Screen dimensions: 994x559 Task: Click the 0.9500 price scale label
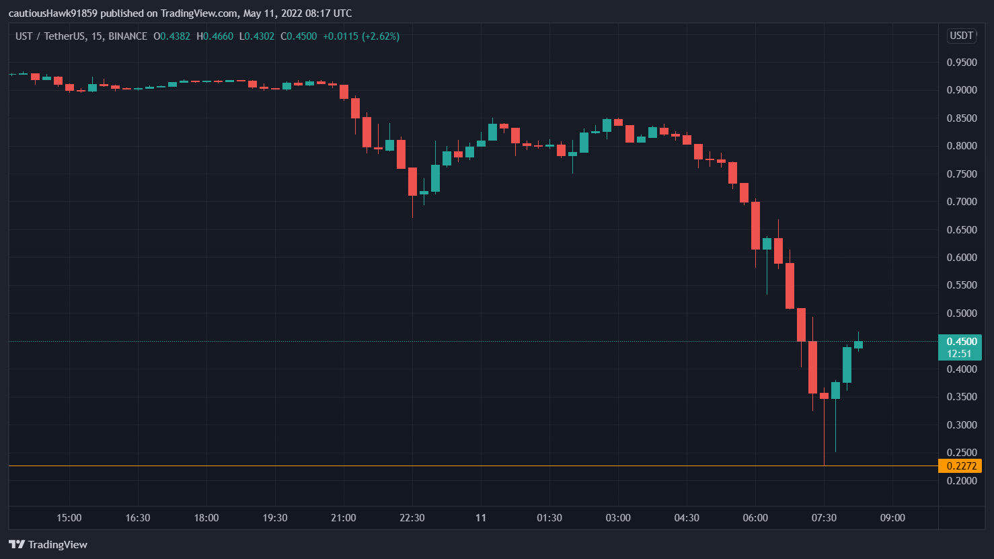coord(961,62)
